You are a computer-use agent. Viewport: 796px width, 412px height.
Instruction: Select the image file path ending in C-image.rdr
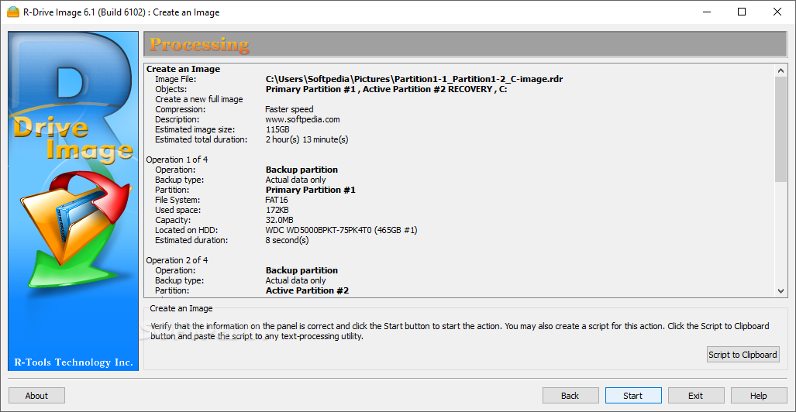pos(414,79)
